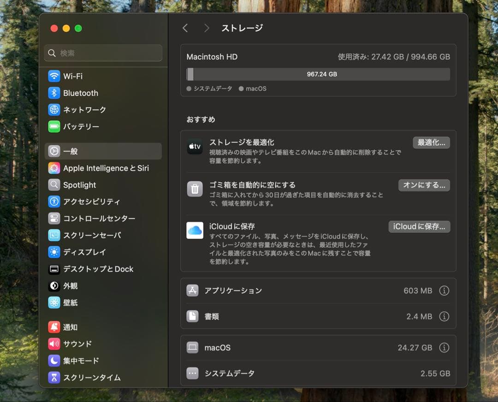This screenshot has height=402, width=498.
Task: Click the ストレージ page title
Action: point(243,28)
